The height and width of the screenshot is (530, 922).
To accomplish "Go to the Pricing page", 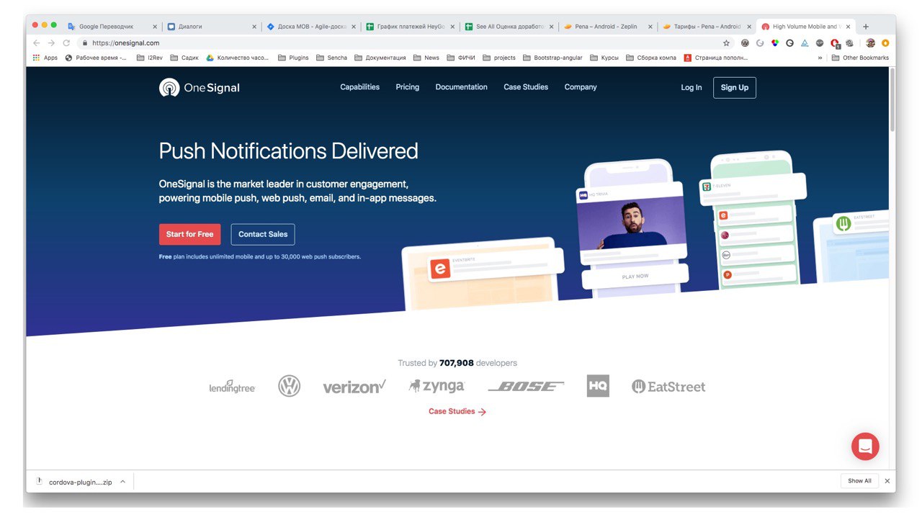I will (407, 87).
